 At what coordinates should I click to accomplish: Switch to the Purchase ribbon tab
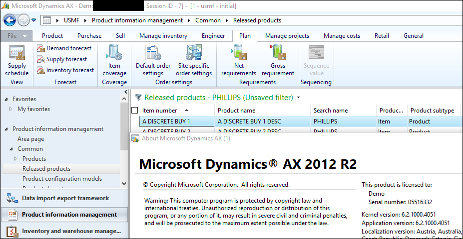point(89,36)
